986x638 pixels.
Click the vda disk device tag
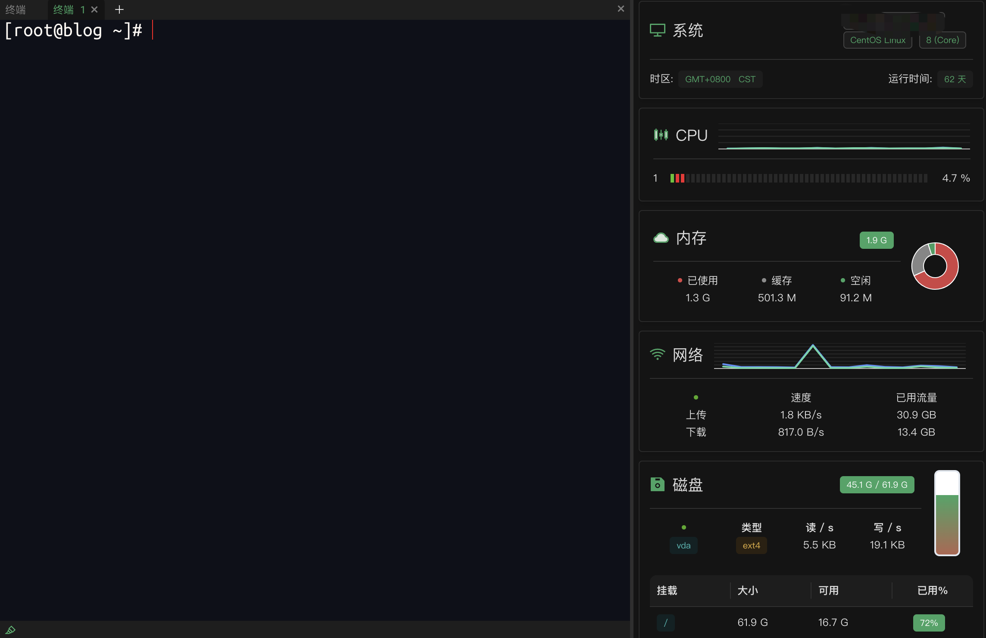coord(683,545)
